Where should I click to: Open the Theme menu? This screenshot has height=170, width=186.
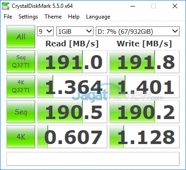53,17
